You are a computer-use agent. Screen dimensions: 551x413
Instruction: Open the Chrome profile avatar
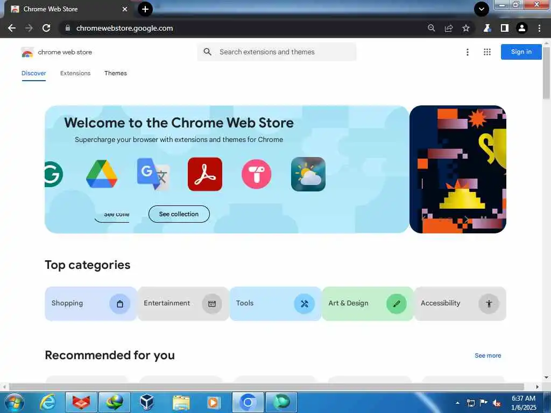pyautogui.click(x=522, y=28)
